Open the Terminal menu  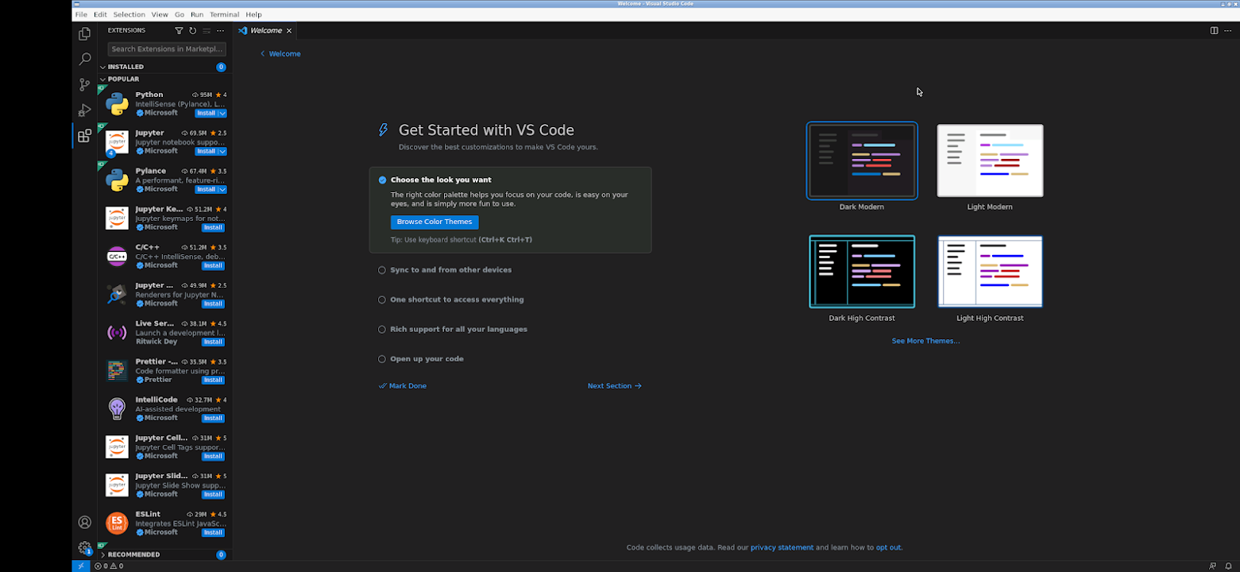click(x=224, y=14)
